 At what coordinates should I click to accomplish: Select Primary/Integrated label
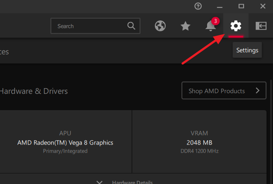point(65,151)
